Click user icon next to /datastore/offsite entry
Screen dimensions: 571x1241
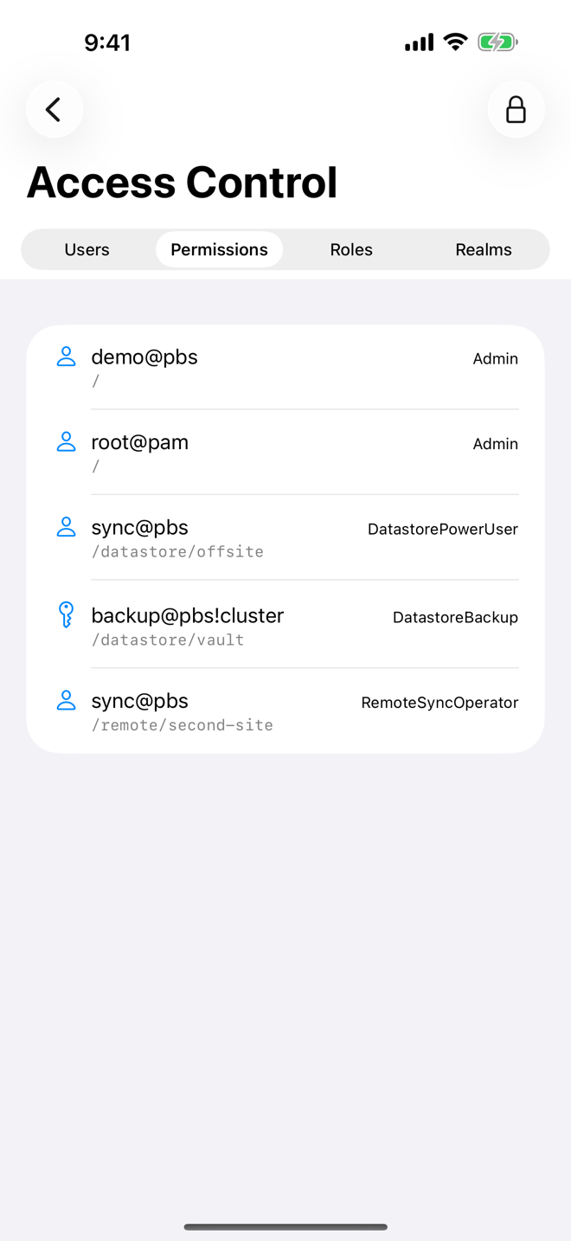pyautogui.click(x=66, y=527)
